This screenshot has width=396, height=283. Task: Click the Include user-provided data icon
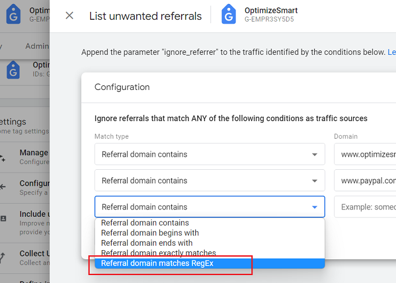3,218
